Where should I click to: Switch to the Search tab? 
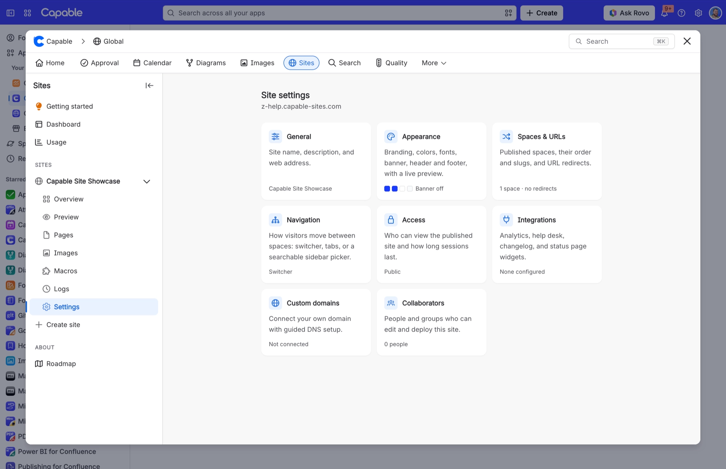coord(344,63)
